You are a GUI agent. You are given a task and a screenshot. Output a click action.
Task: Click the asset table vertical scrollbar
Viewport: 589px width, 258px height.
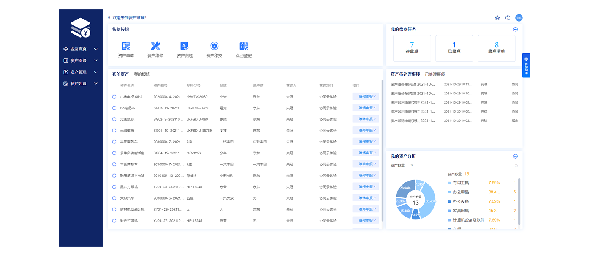[x=382, y=150]
